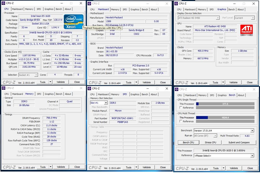Click Close button in SPD window

(163, 167)
